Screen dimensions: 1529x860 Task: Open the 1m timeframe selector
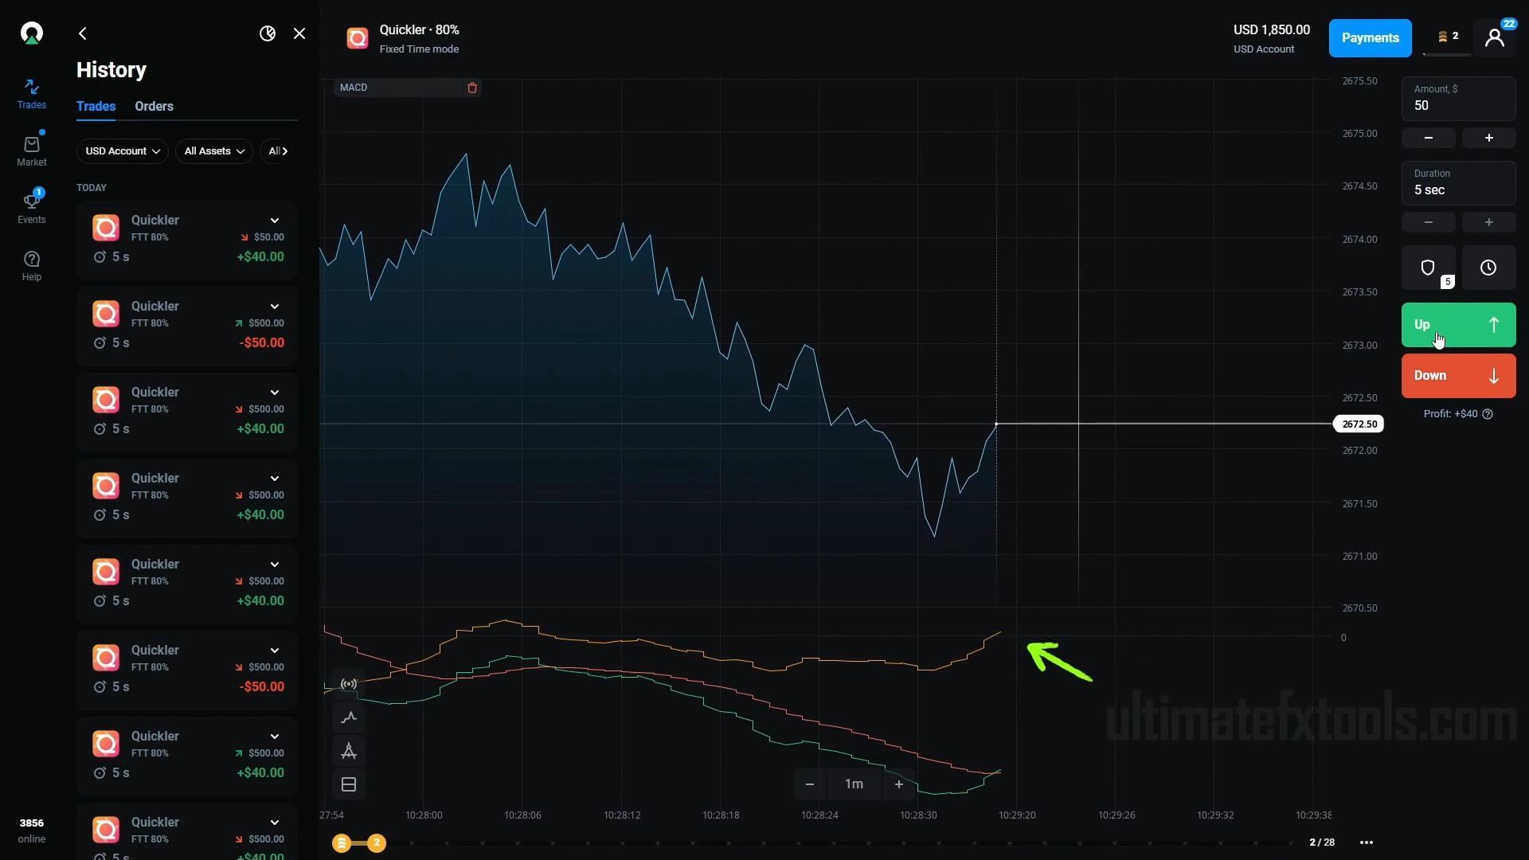coord(854,784)
